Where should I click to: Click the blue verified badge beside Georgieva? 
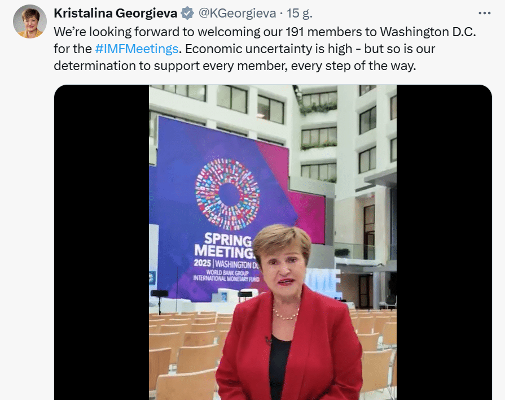(187, 14)
